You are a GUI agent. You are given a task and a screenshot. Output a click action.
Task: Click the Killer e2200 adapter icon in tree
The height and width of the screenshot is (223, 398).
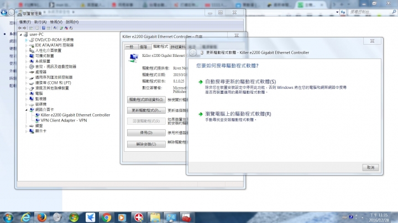(38, 115)
